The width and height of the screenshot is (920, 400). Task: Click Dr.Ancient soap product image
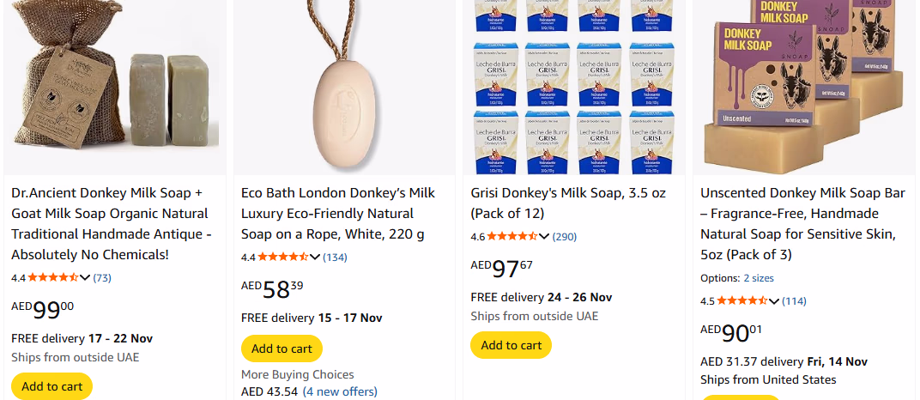click(x=114, y=86)
